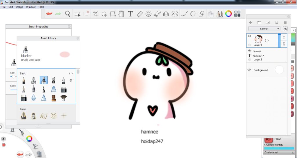The image size is (297, 158).
Task: Open the Lagoon color wheel icon
Action: click(x=29, y=139)
